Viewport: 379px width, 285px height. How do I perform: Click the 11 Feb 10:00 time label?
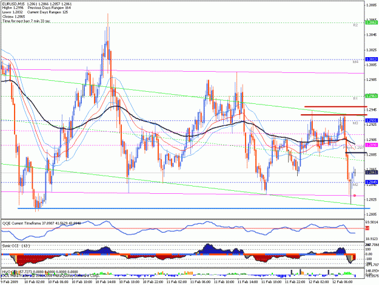[224, 282]
